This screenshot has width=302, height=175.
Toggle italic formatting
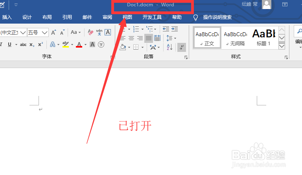point(1,44)
